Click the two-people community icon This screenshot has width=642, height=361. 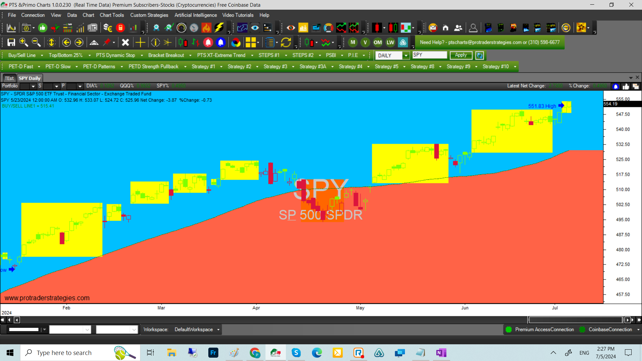[458, 28]
